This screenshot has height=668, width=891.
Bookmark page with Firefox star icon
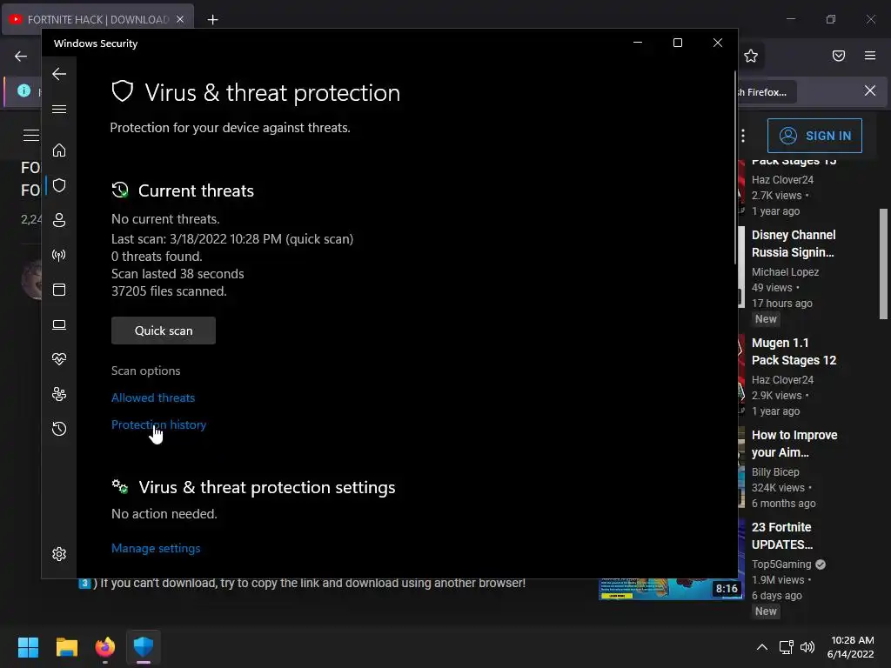click(x=751, y=56)
